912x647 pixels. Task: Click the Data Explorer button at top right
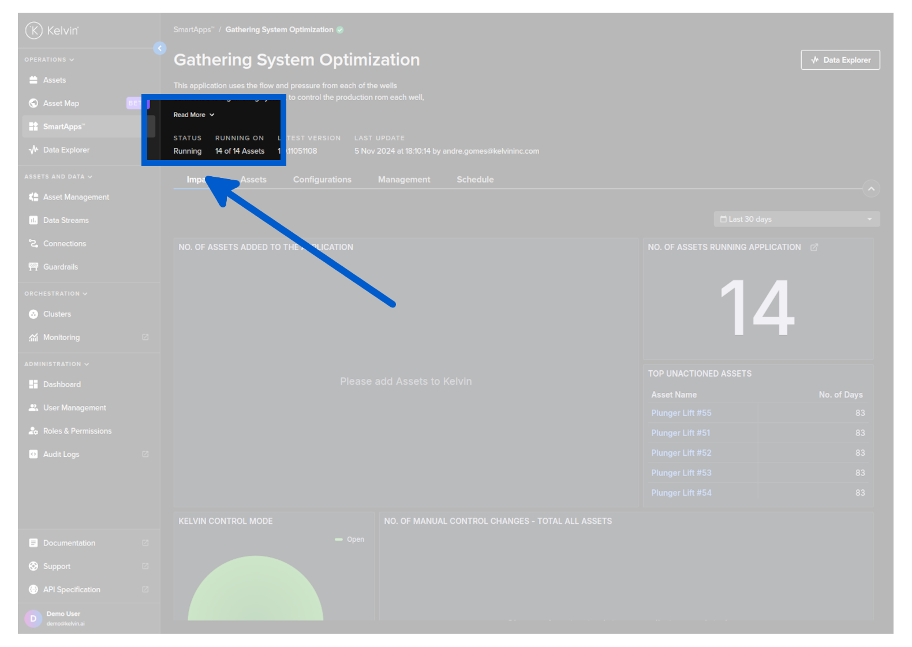click(x=840, y=60)
